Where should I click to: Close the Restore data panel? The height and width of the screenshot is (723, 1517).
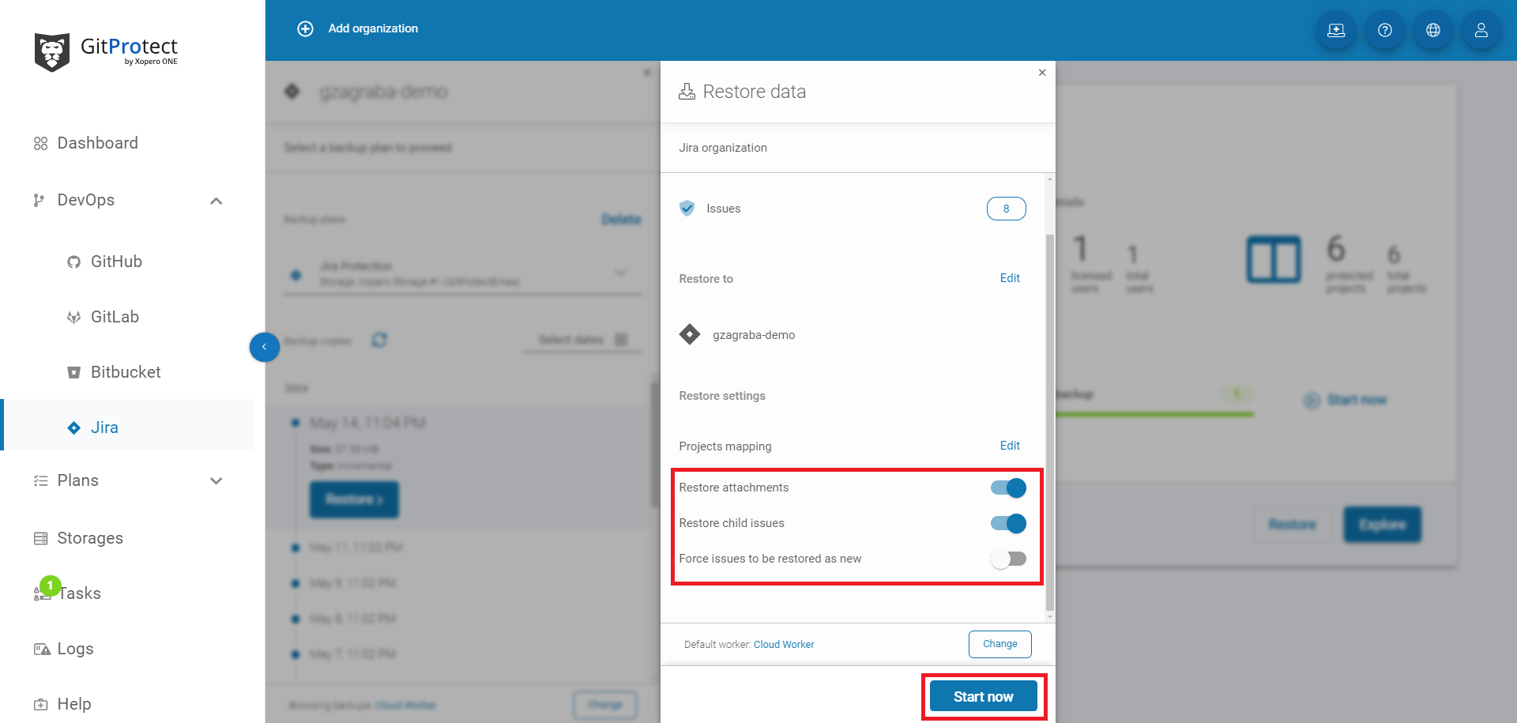click(x=1042, y=73)
